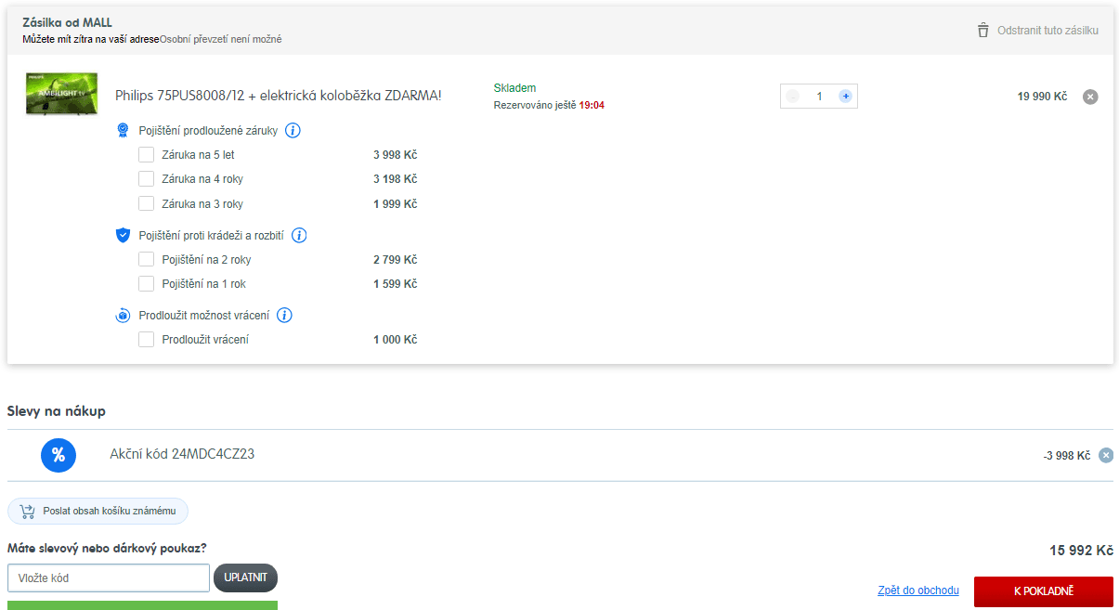Screen dimensions: 1119x610
Task: Click Můžete mít zítra na vaší adrese
Action: (90, 39)
